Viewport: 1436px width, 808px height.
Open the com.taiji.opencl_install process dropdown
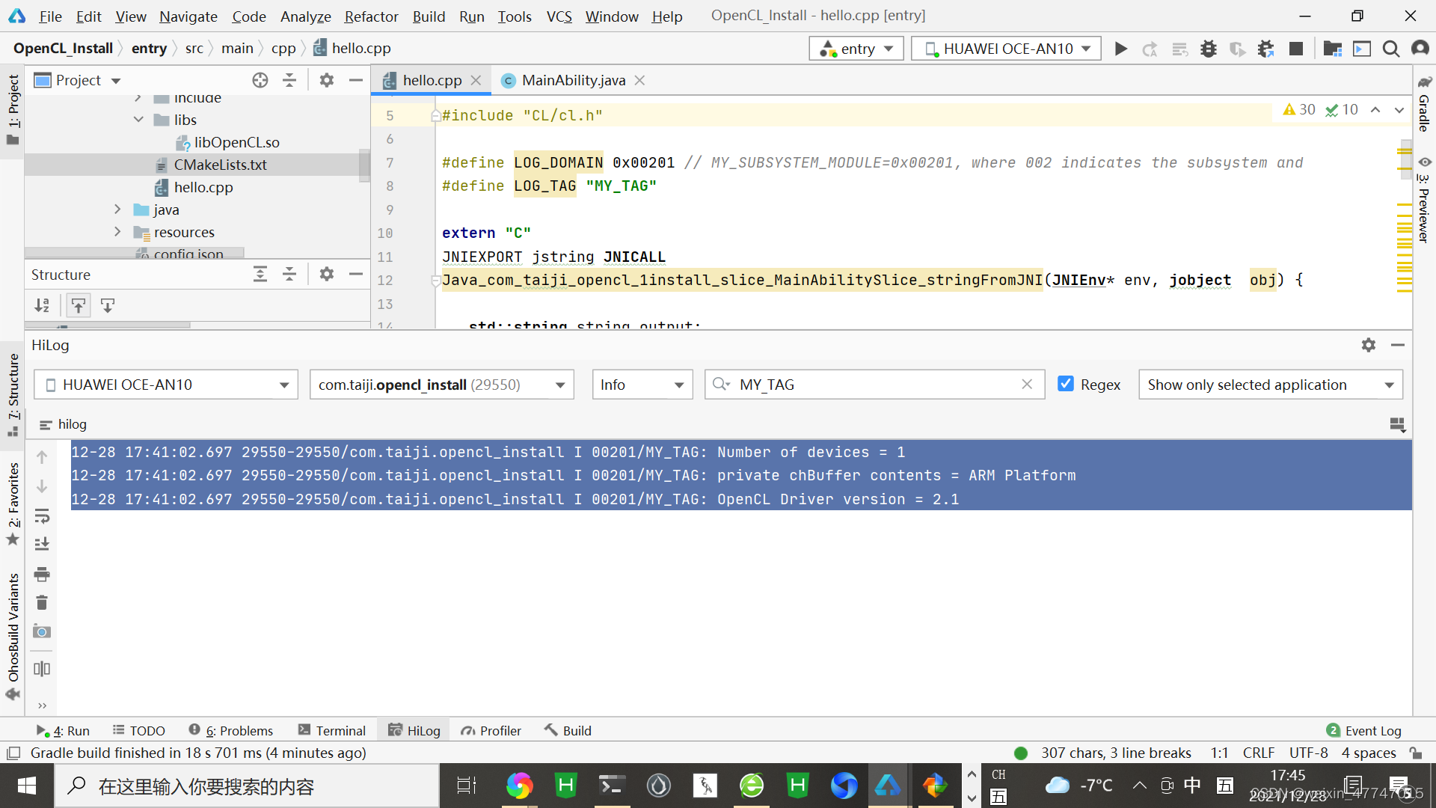pyautogui.click(x=442, y=385)
